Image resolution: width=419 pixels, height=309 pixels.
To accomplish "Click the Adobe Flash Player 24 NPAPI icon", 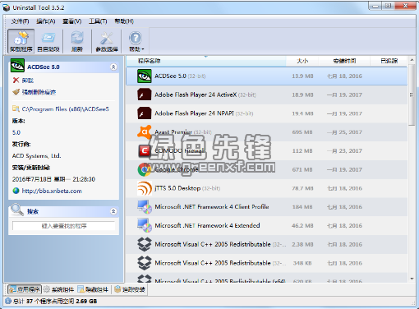I will click(145, 113).
